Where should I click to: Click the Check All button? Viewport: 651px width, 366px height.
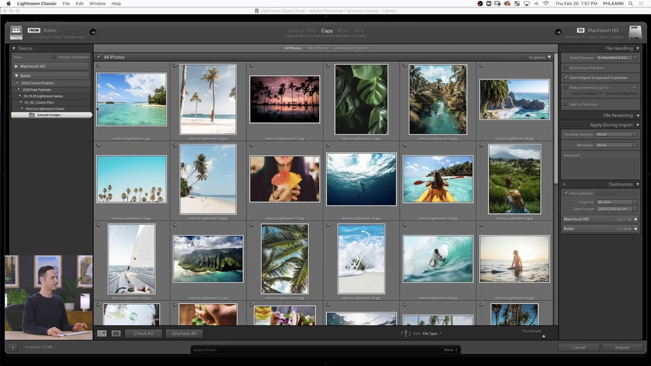click(143, 334)
